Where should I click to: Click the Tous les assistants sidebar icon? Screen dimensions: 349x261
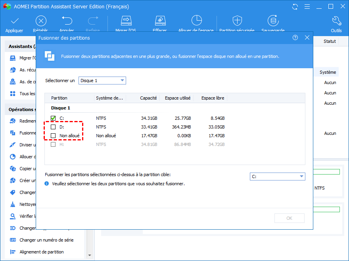coord(13,94)
